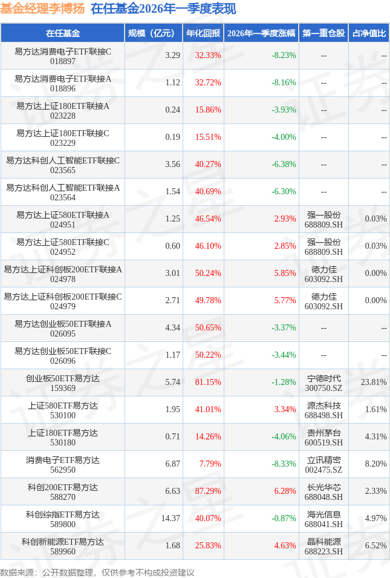This screenshot has height=578, width=390.
Task: Click the 2026年一季度涨幅 column header
Action: (x=261, y=33)
